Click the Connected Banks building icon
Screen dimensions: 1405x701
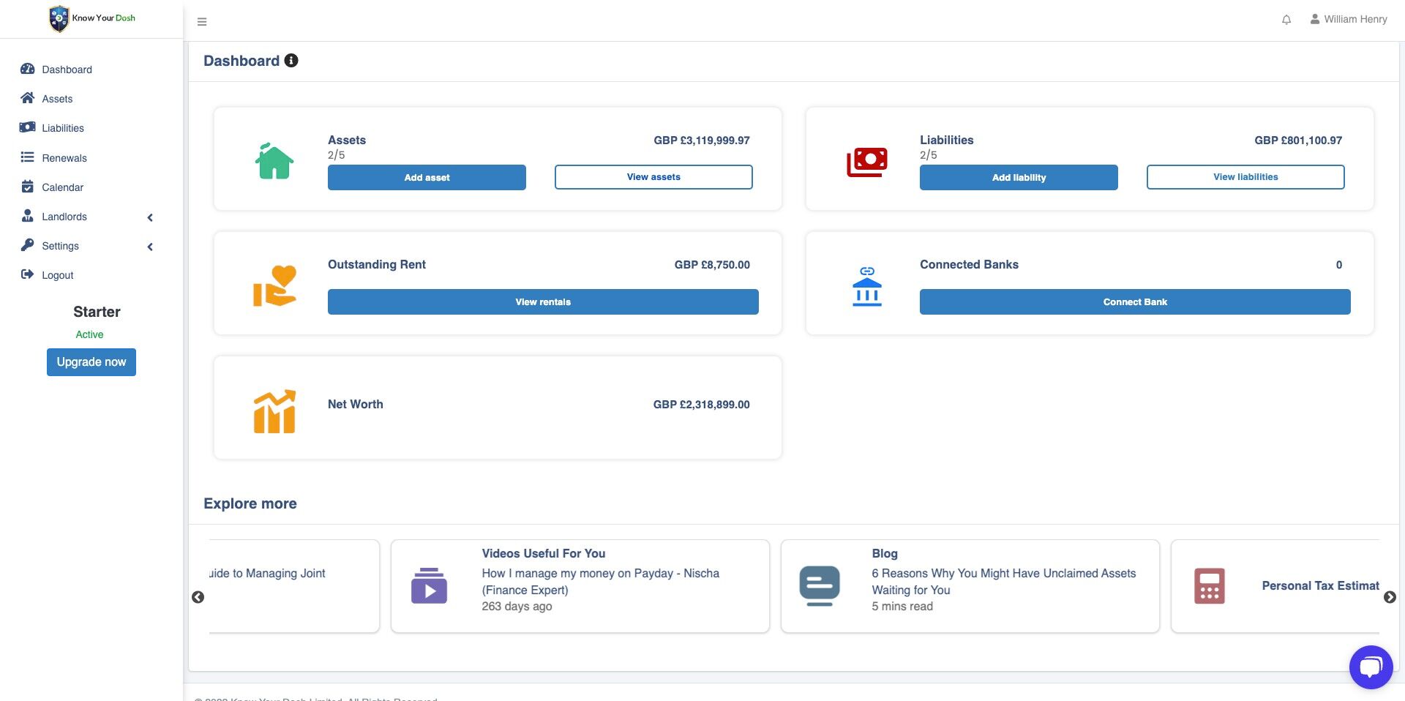[x=867, y=286]
